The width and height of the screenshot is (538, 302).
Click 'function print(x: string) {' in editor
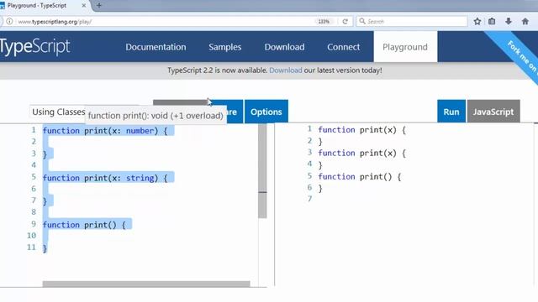(x=105, y=178)
